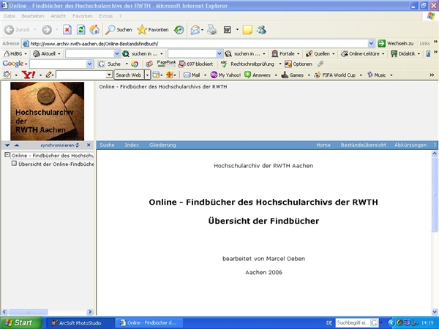
Task: Switch to the Gliederung tab
Action: 162,145
